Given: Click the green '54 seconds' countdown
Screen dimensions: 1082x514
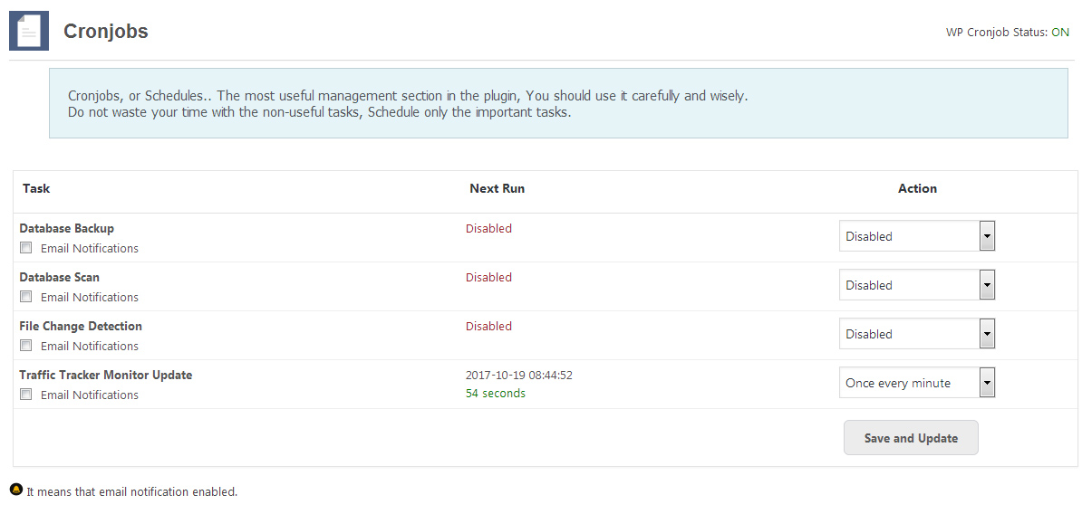Looking at the screenshot, I should click(496, 394).
